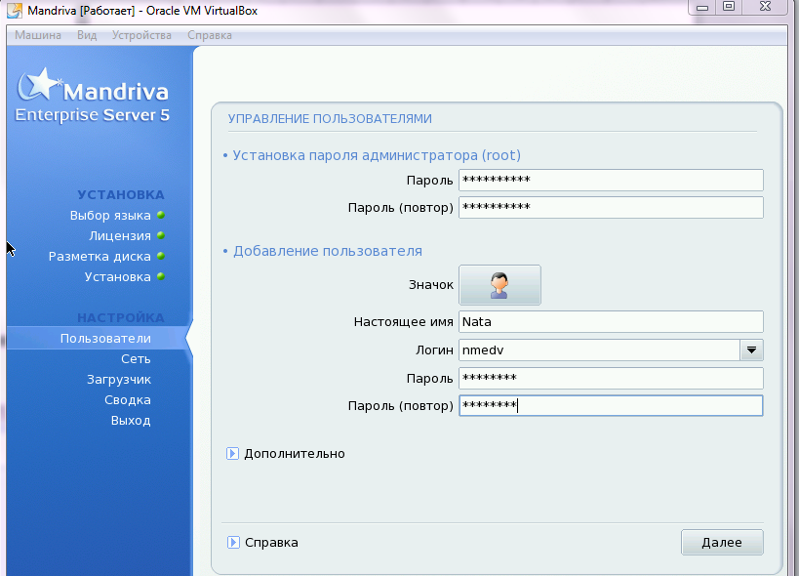Viewport: 799px width, 576px height.
Task: Select Сводка step in sidebar
Action: click(x=128, y=400)
